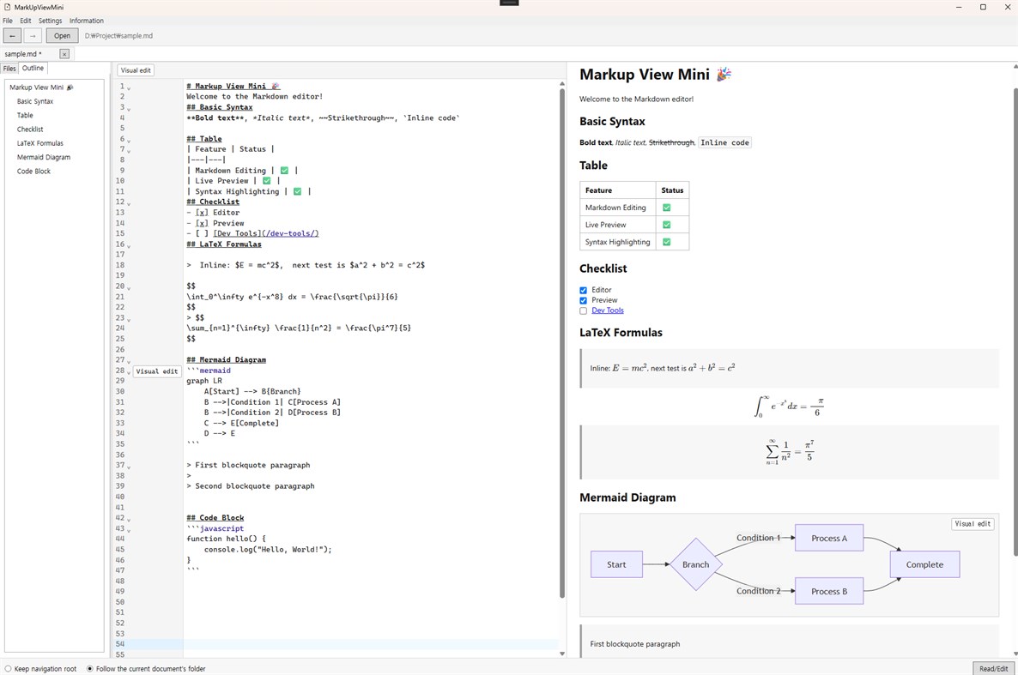Click the Process A node in Mermaid diagram
1018x675 pixels.
tap(829, 538)
